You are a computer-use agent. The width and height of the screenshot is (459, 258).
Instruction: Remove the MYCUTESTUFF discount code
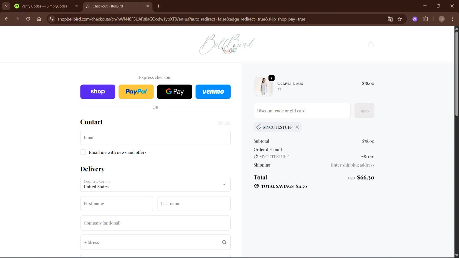pos(297,127)
